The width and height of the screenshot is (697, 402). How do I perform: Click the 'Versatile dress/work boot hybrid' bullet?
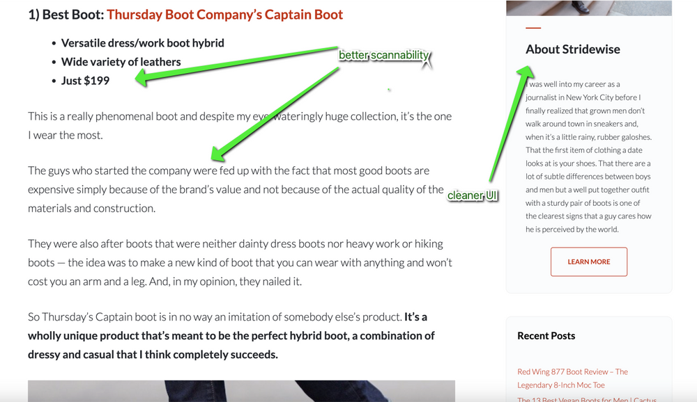(x=143, y=42)
